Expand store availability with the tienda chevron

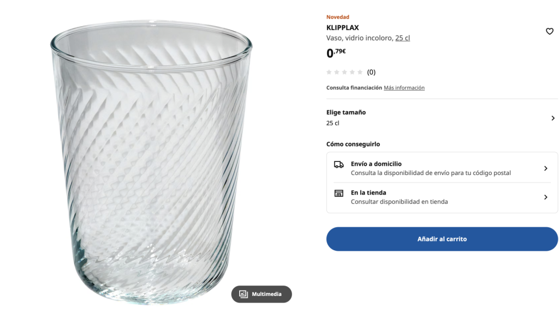click(546, 197)
